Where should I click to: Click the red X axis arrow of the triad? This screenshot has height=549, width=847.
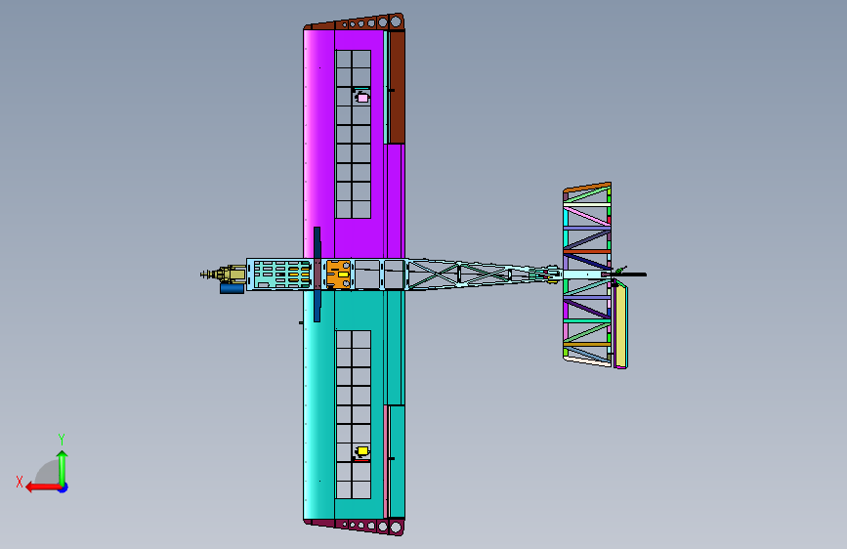pyautogui.click(x=43, y=487)
